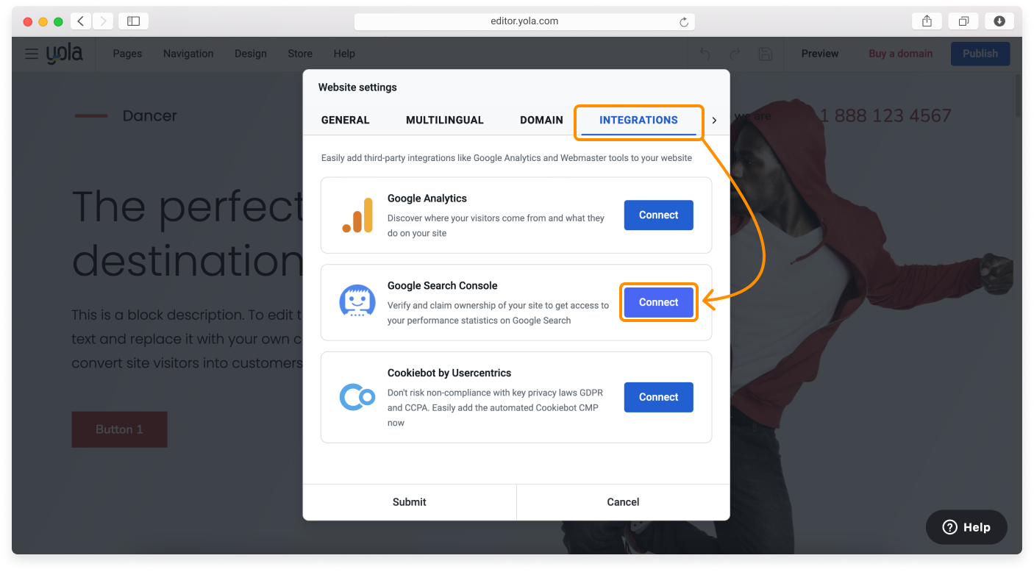Switch to the DOMAIN tab
Screen dimensions: 1034x572
pos(541,120)
